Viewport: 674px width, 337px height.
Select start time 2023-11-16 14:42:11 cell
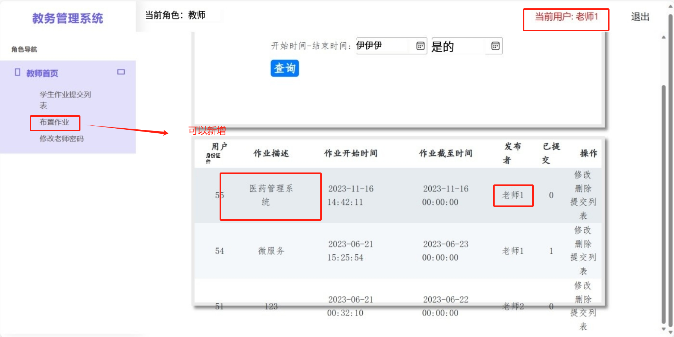[350, 195]
